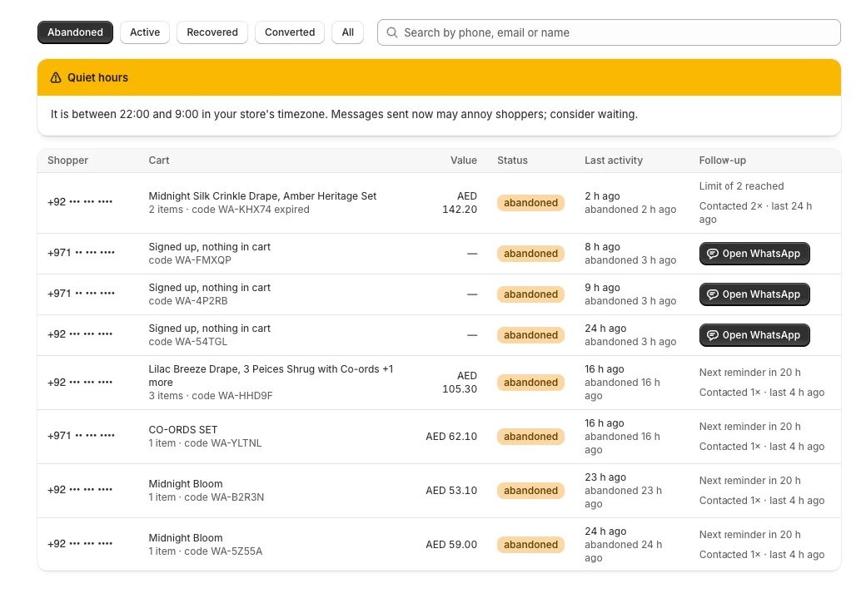Click abandoned badge in WA-54TGL row
Image resolution: width=866 pixels, height=603 pixels.
[530, 335]
